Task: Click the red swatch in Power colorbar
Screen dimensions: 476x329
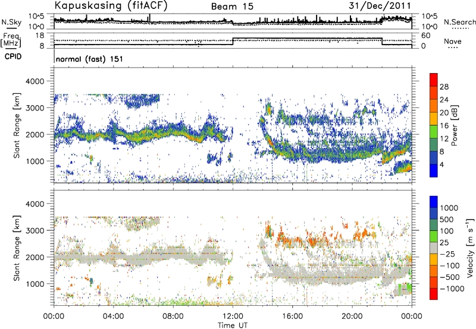Action: click(434, 80)
